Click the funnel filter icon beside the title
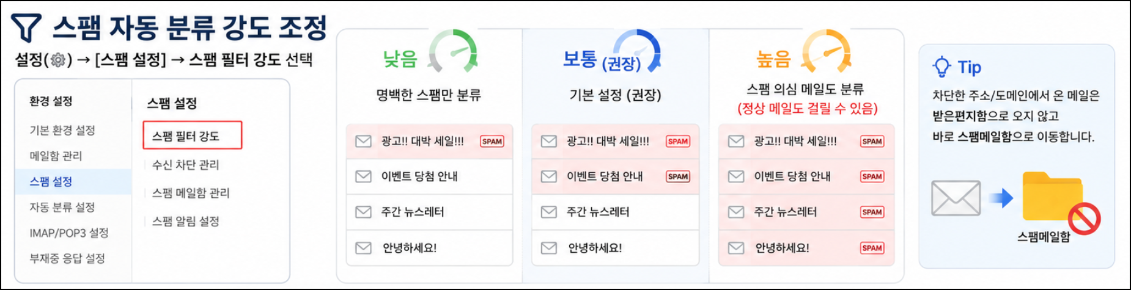Viewport: 1131px width, 290px height. coord(26,28)
